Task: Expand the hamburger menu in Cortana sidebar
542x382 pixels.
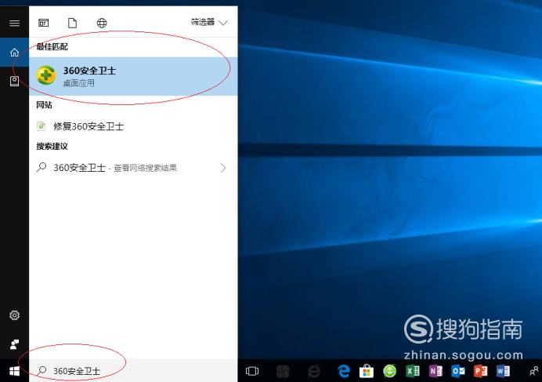Action: click(14, 24)
